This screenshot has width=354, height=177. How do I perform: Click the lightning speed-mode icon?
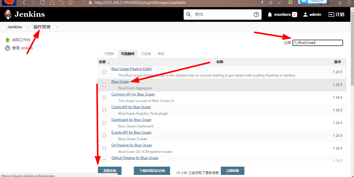pyautogui.click(x=262, y=3)
